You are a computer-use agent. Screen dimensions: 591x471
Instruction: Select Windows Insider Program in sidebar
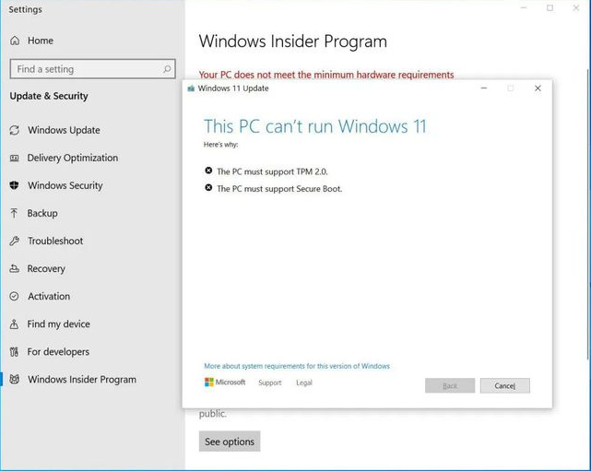pos(81,379)
